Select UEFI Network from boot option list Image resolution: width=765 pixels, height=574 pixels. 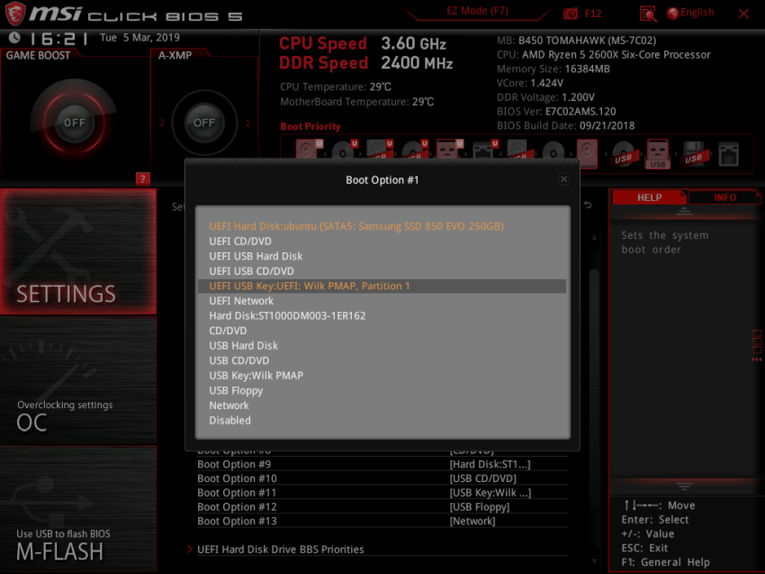pos(241,301)
